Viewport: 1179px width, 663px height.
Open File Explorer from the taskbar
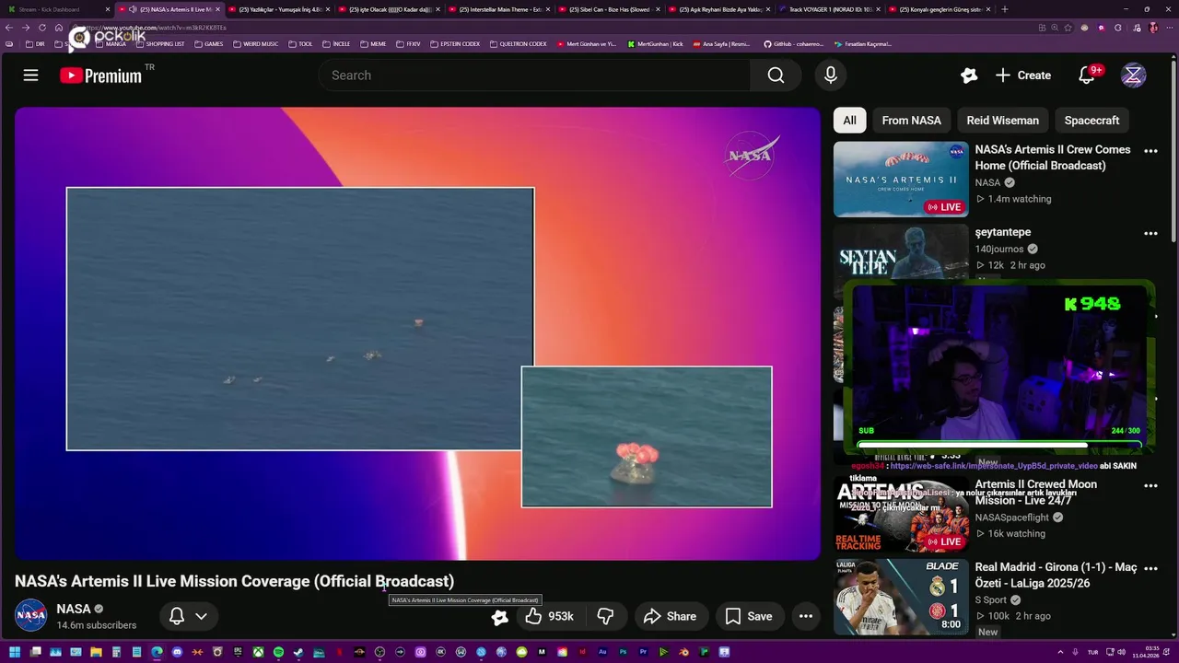coord(96,652)
